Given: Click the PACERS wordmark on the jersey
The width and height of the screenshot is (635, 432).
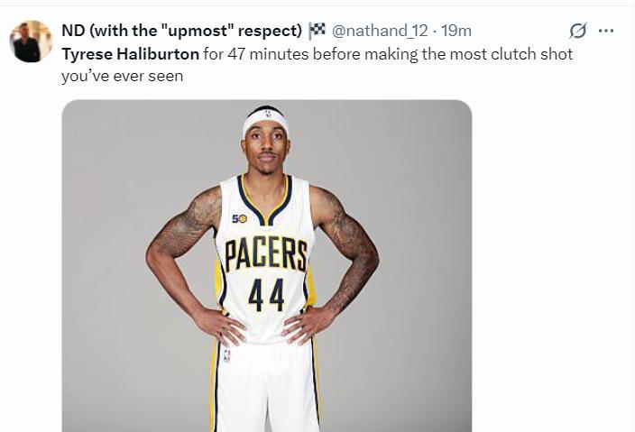Looking at the screenshot, I should (265, 255).
